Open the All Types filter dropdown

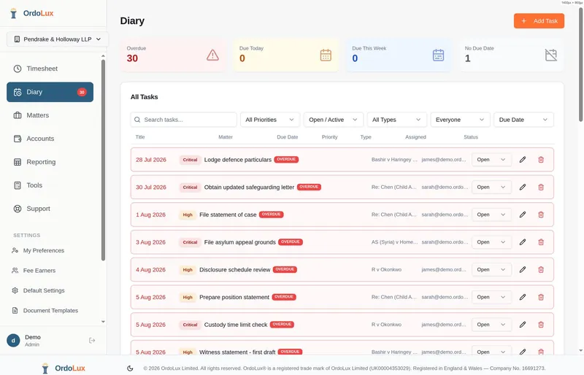[396, 120]
